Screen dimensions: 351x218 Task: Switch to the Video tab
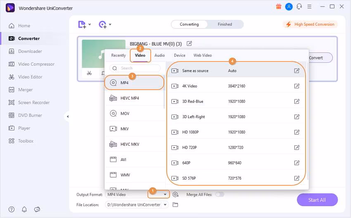tap(140, 55)
